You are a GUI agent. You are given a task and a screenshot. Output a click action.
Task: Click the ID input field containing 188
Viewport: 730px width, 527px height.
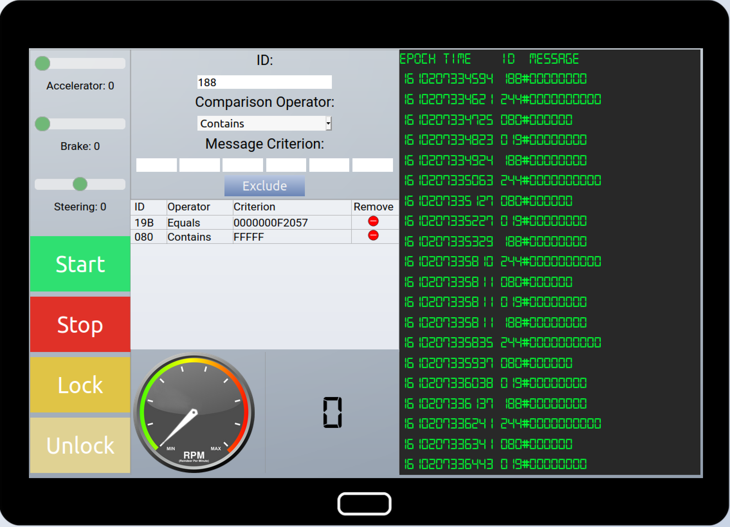pos(264,82)
